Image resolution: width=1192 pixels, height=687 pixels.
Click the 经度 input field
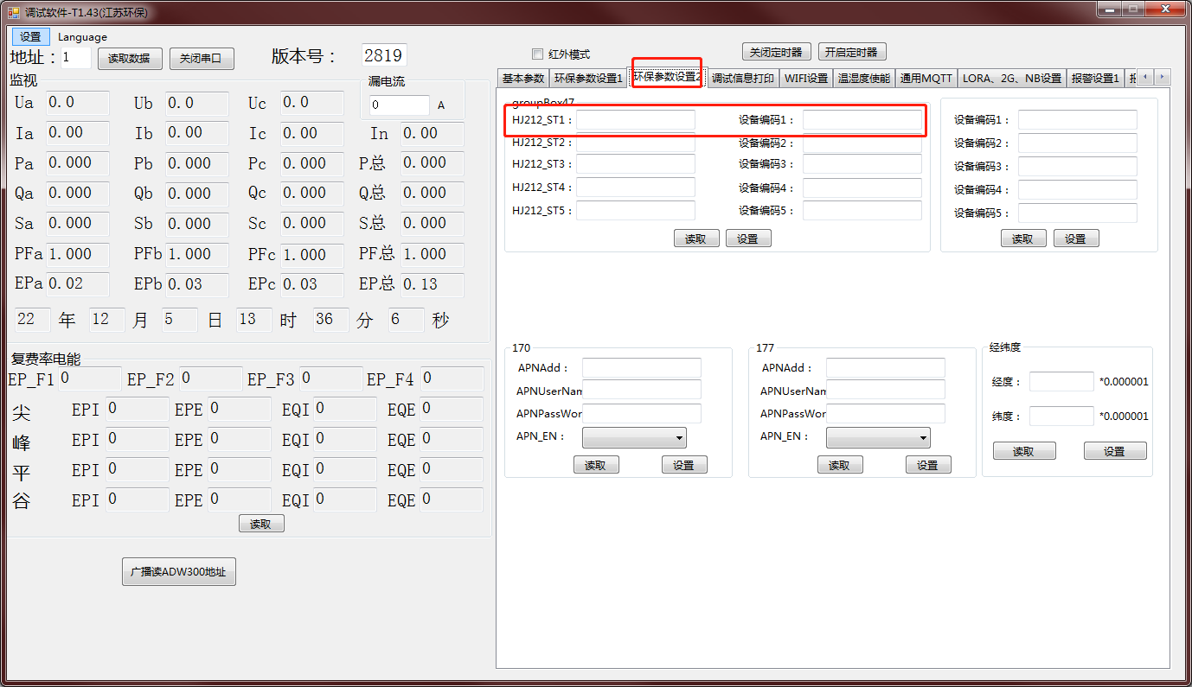click(1061, 382)
